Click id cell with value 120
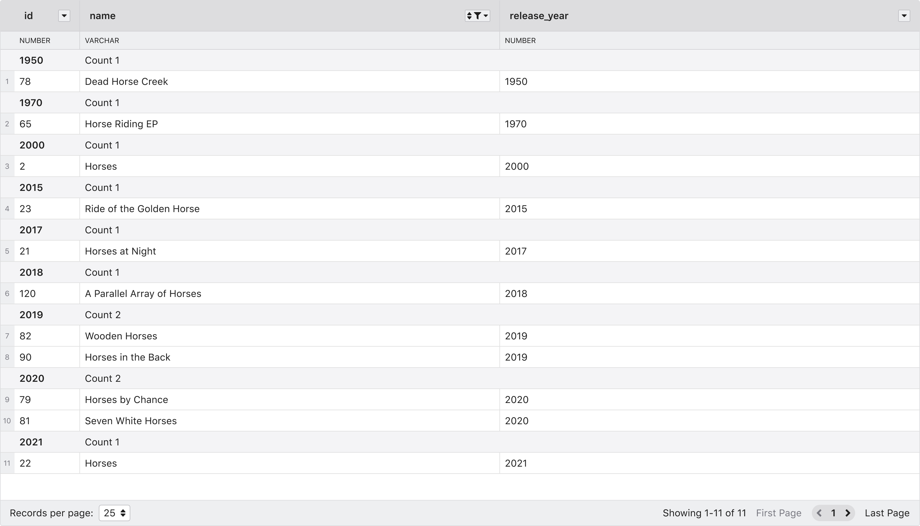The width and height of the screenshot is (920, 526). [x=28, y=294]
